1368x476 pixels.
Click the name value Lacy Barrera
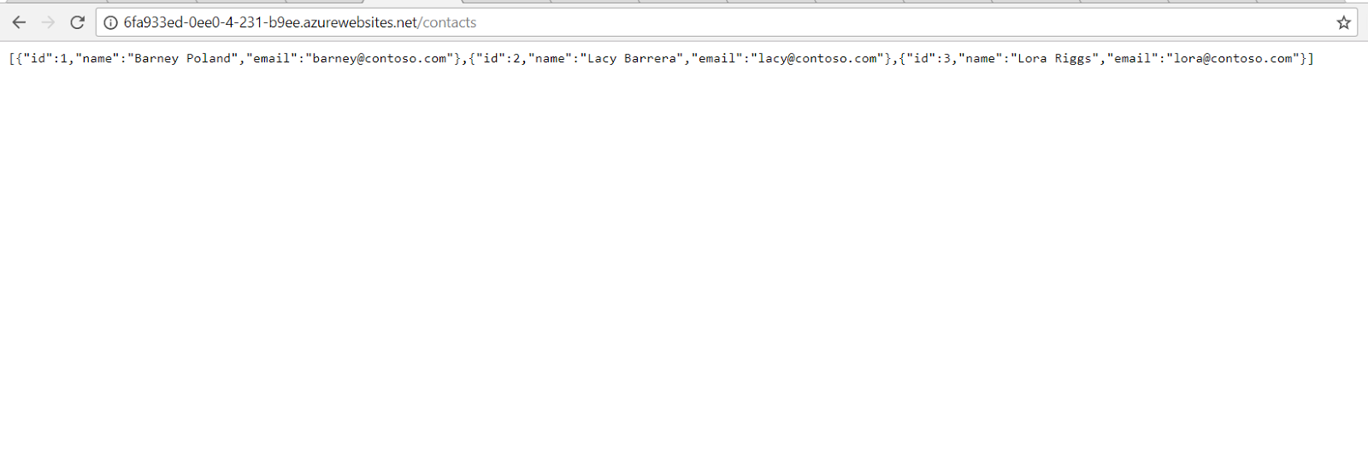click(x=632, y=58)
